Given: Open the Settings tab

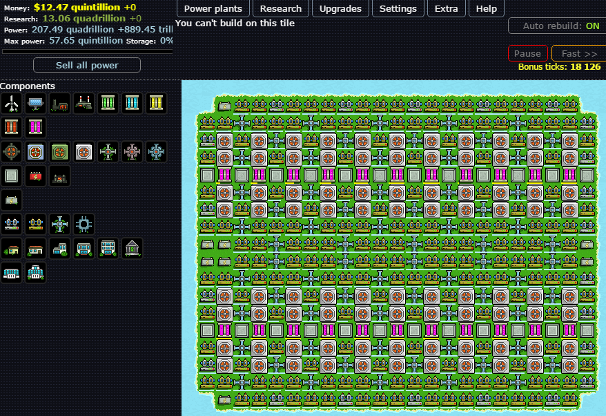Looking at the screenshot, I should point(398,8).
